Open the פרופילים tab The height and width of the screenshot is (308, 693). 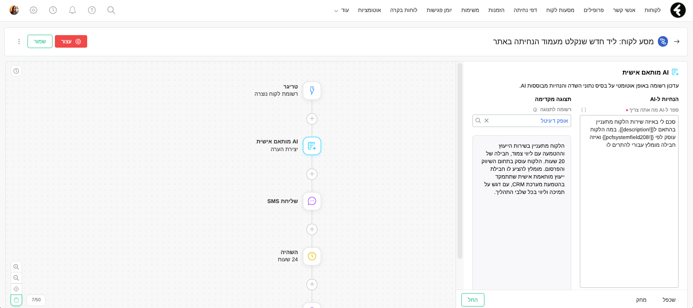click(x=593, y=10)
